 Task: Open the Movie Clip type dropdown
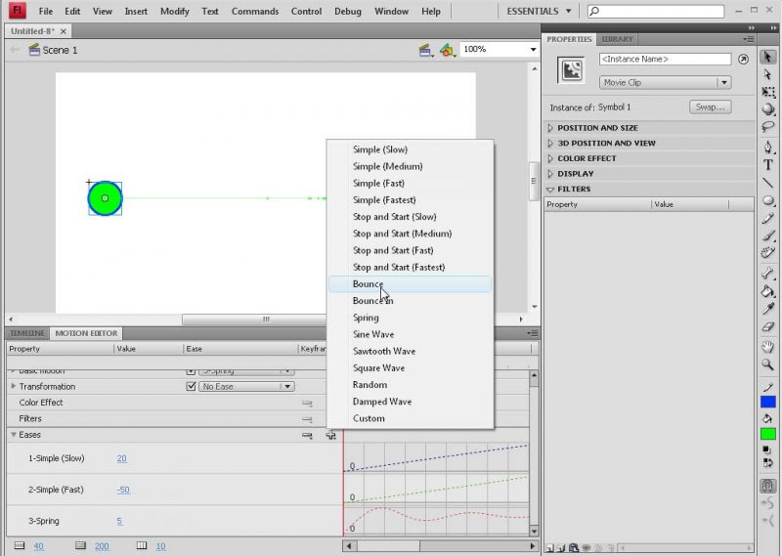pos(665,83)
